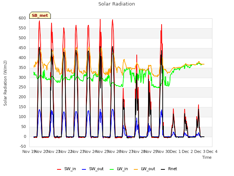This screenshot has width=234, height=176.
Task: Click the Dec 3 x-axis date label
Action: coord(200,151)
